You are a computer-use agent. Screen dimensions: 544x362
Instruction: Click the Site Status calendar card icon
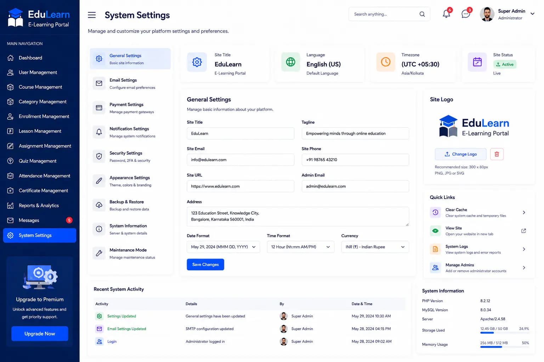tap(477, 62)
